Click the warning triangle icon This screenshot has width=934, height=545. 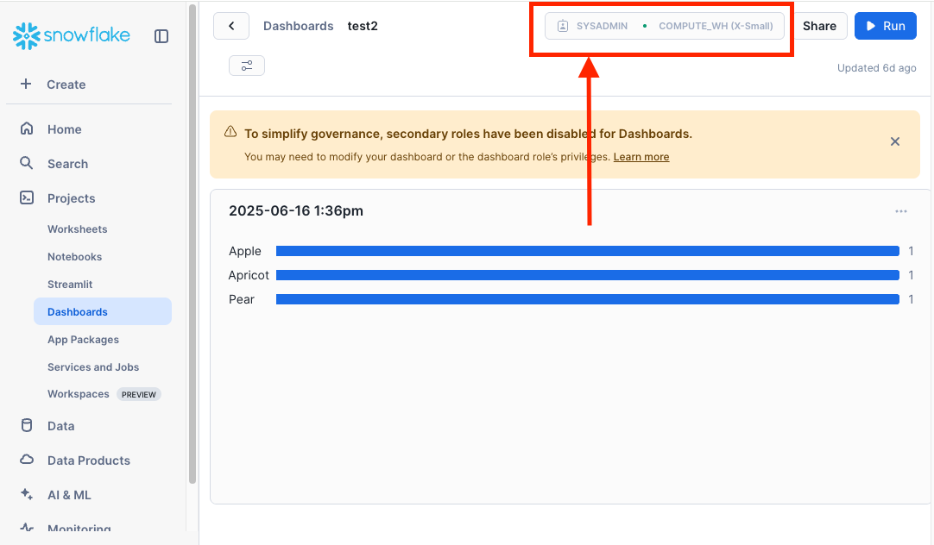click(230, 132)
